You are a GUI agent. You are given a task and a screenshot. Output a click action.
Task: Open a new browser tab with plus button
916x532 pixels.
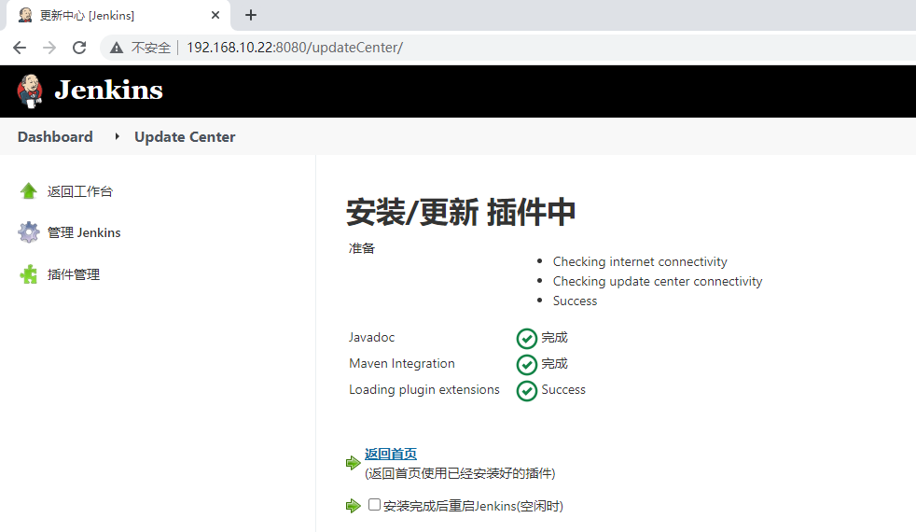click(x=251, y=15)
